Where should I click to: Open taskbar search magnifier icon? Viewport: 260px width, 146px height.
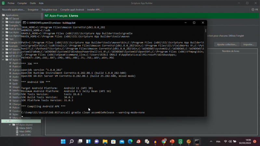(71, 141)
